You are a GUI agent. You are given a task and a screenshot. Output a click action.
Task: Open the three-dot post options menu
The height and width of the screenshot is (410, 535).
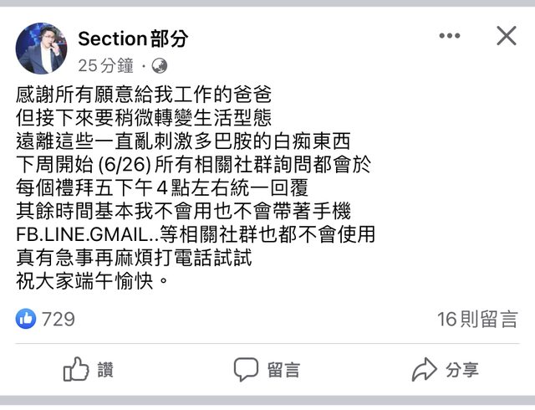450,36
